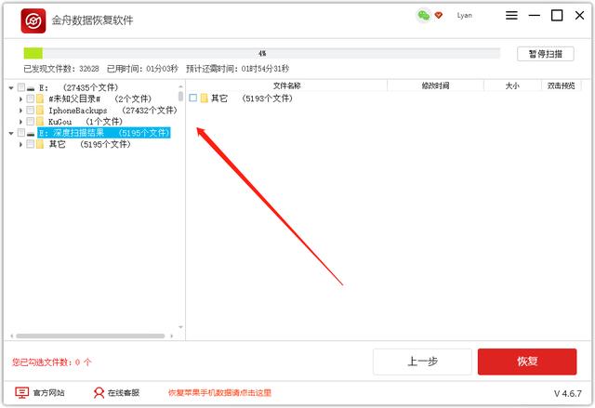
Task: Expand the KuGou folder node
Action: click(20, 122)
